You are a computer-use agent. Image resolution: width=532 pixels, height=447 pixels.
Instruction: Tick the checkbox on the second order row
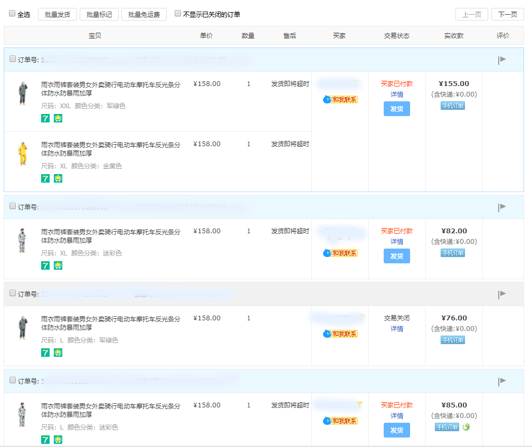(x=12, y=207)
